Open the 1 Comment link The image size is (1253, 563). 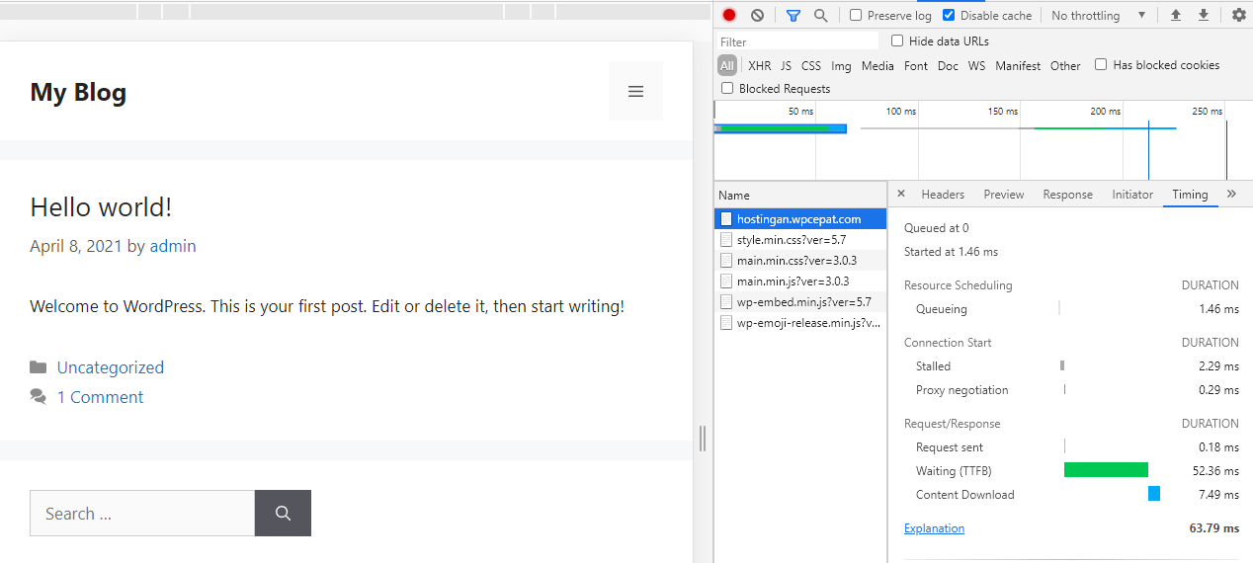coord(100,397)
